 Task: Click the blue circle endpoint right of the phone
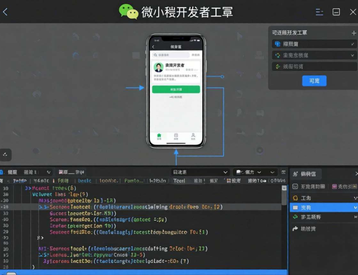(222, 76)
